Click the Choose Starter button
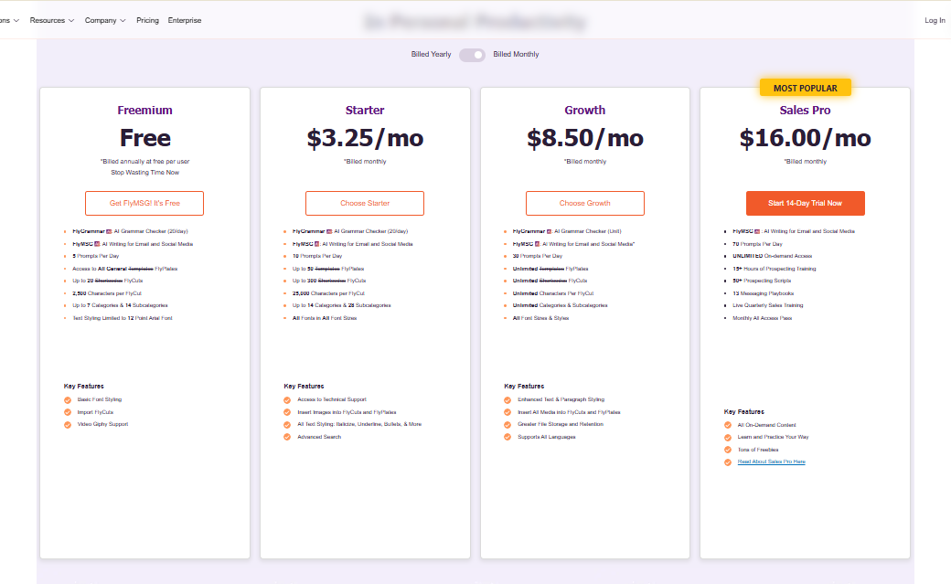The width and height of the screenshot is (951, 584). 365,203
